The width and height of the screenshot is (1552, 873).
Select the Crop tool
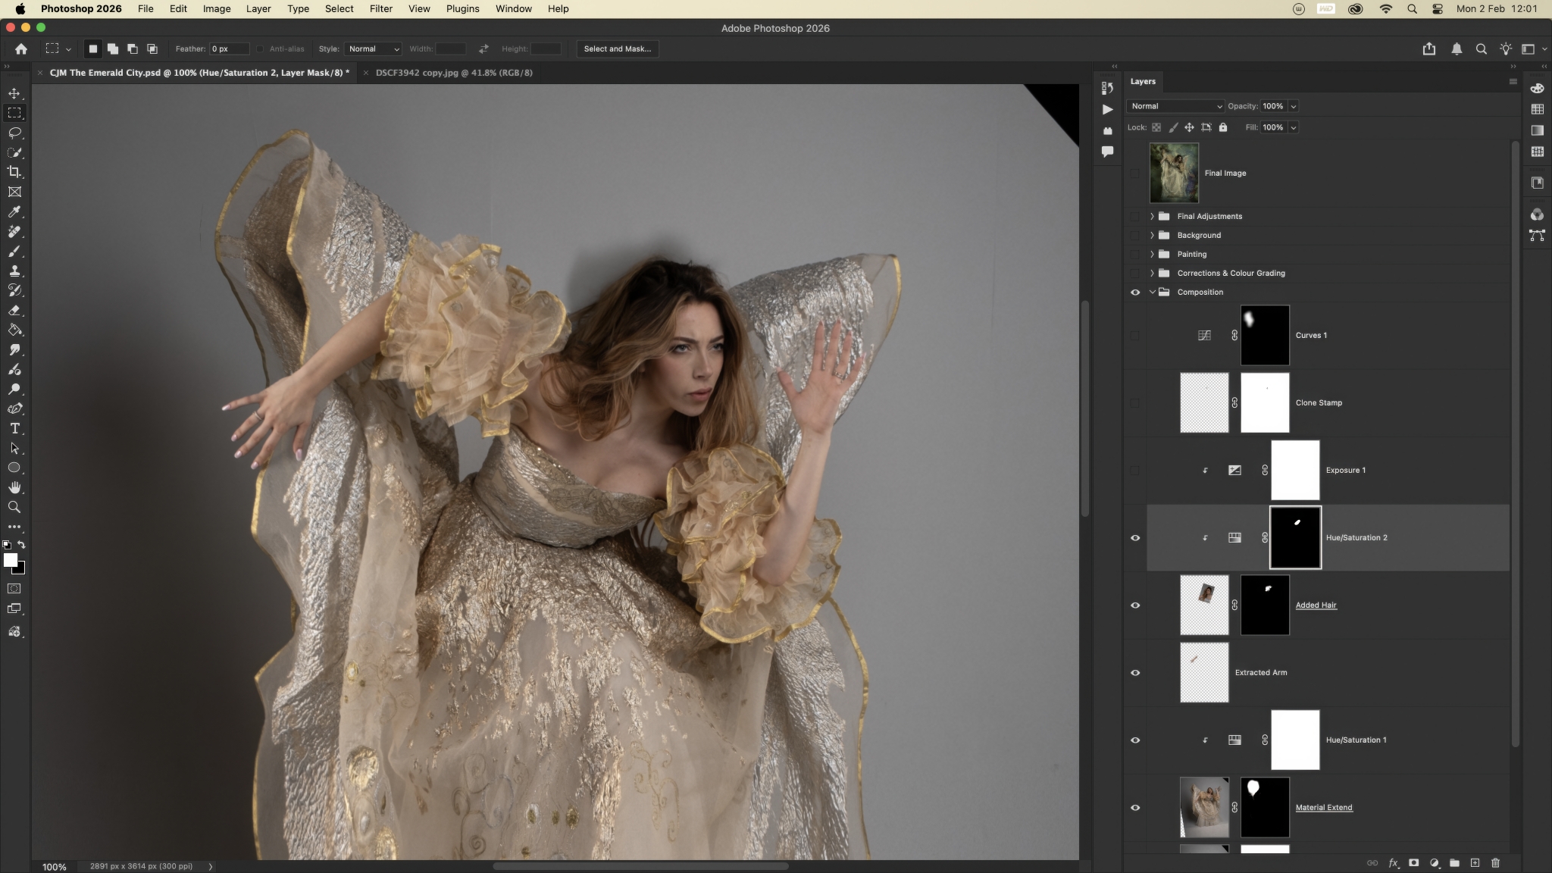(14, 172)
